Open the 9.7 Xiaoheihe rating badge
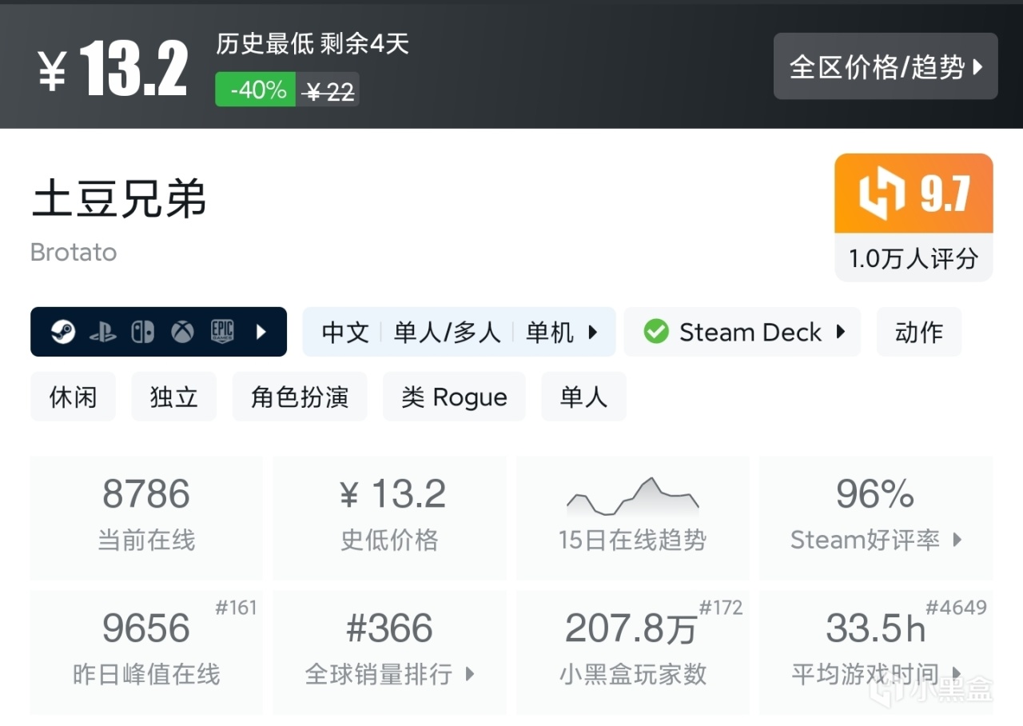The width and height of the screenshot is (1023, 726). pyautogui.click(x=914, y=193)
